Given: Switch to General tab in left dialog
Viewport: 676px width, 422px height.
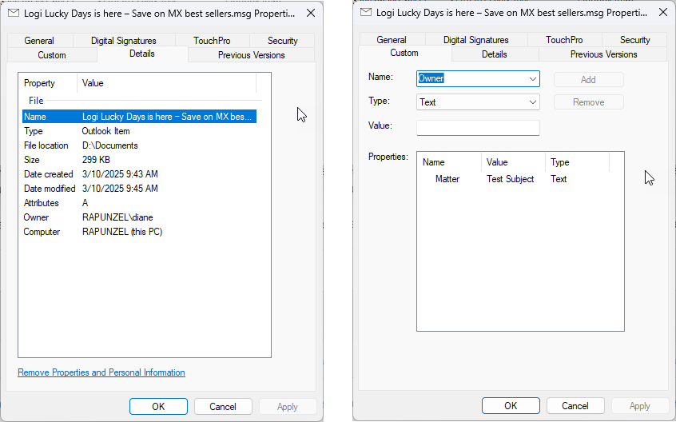Looking at the screenshot, I should (x=39, y=41).
